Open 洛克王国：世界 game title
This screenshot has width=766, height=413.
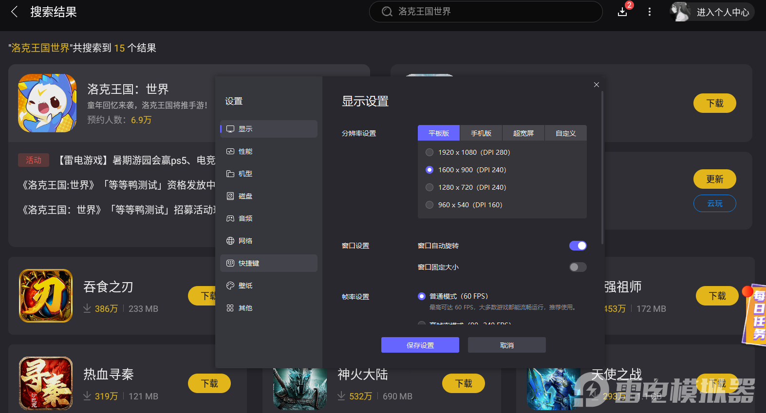(128, 89)
